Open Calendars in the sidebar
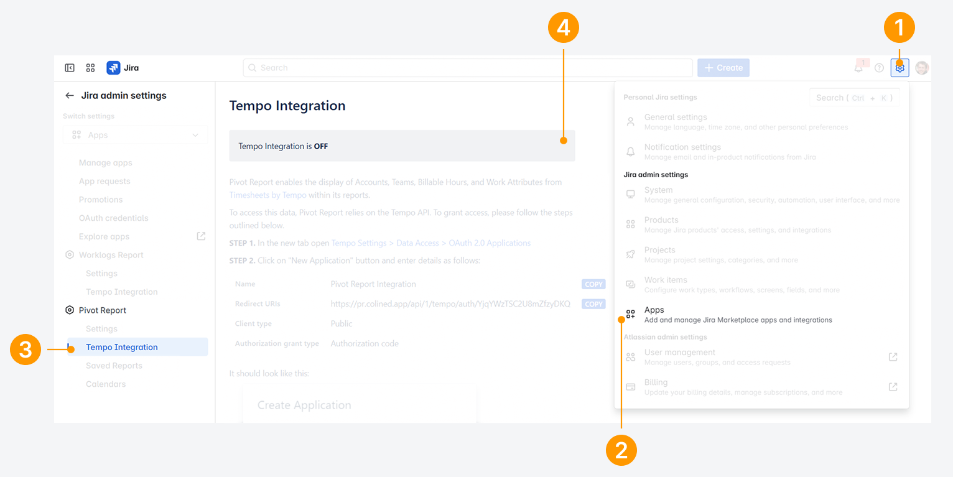This screenshot has width=953, height=477. (106, 384)
